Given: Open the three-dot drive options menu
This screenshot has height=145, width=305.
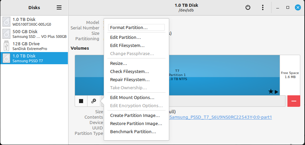Looking at the screenshot, I should pyautogui.click(x=262, y=7).
